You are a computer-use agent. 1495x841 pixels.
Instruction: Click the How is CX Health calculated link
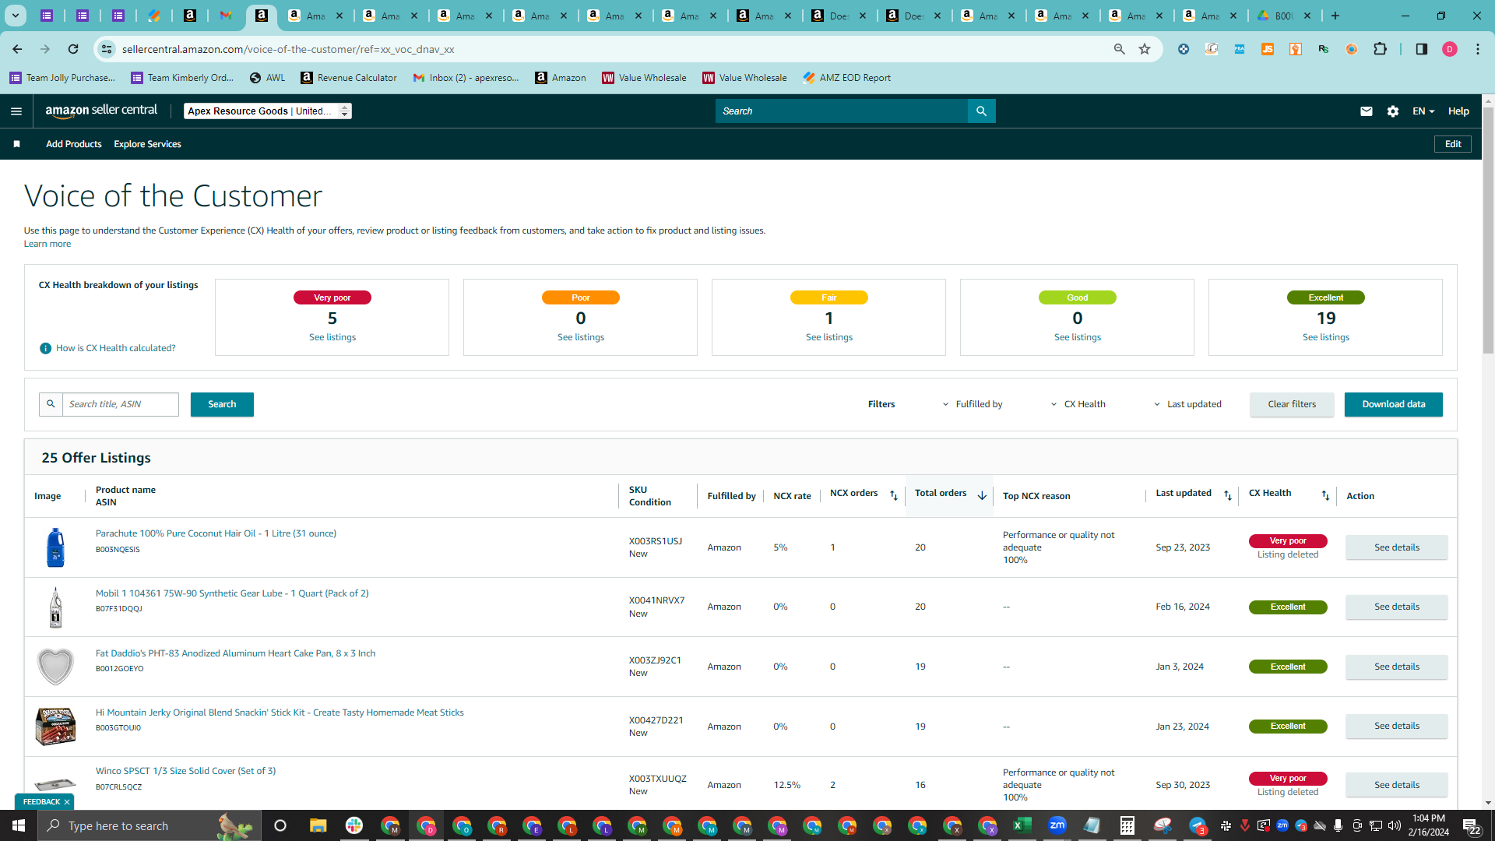coord(116,348)
